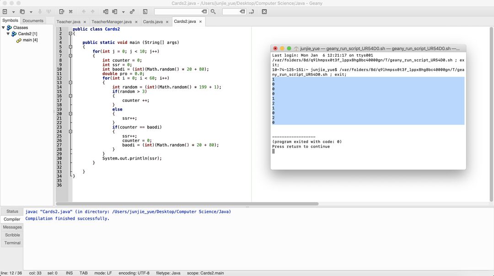Click the magnifier Find icon
The width and height of the screenshot is (494, 276).
pyautogui.click(x=213, y=11)
